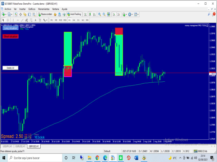Select the Text Label tool
Image resolution: width=217 pixels, height=162 pixels.
[x=40, y=20]
